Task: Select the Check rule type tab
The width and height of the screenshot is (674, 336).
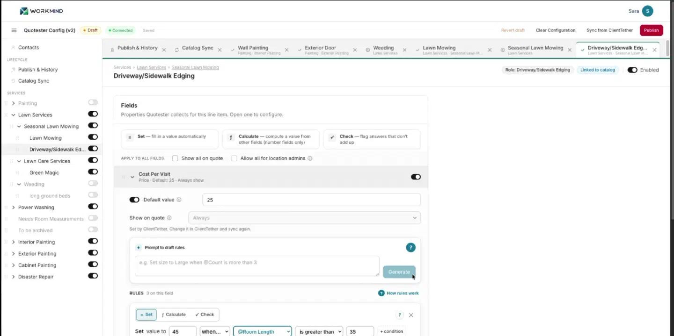Action: click(205, 315)
